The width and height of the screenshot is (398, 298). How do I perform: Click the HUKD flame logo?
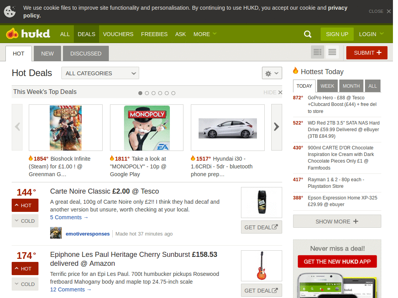pyautogui.click(x=28, y=34)
